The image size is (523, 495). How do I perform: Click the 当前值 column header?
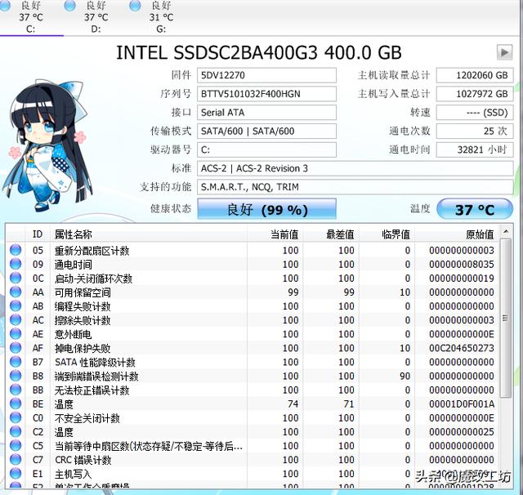coord(275,234)
